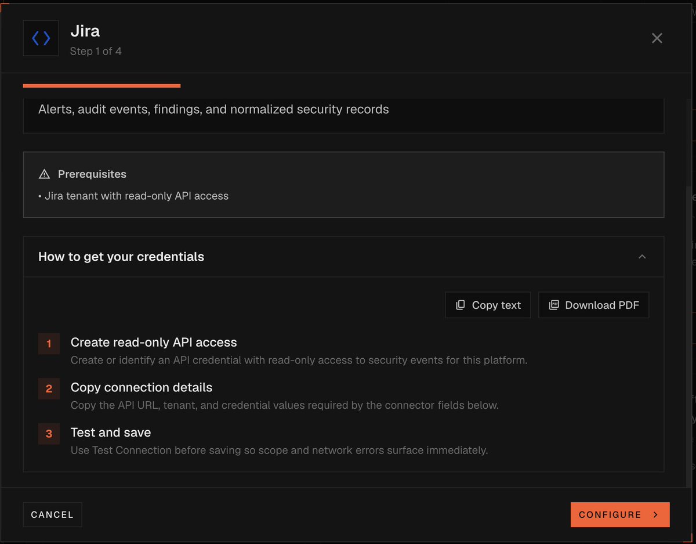696x544 pixels.
Task: Click the step progress bar
Action: [101, 86]
